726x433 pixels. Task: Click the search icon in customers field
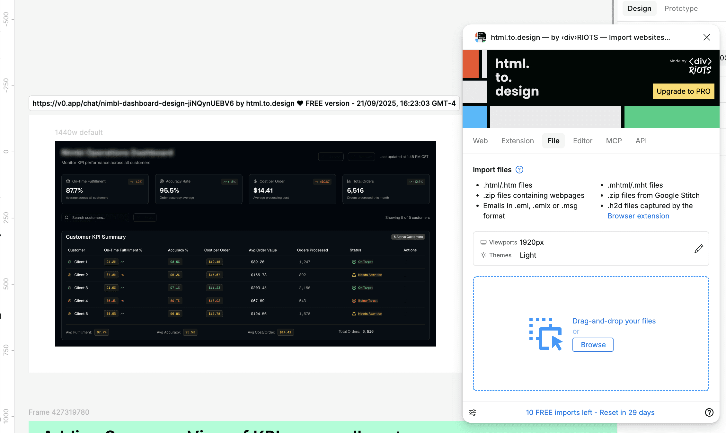point(67,217)
